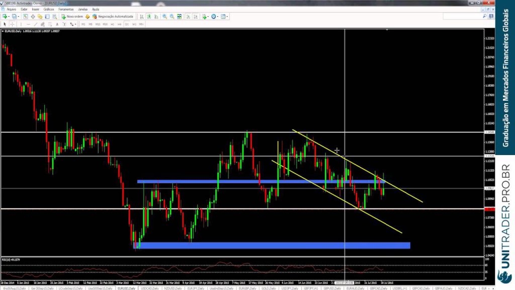Image resolution: width=515 pixels, height=290 pixels.
Task: Switch timeframe to M15
Action: click(x=98, y=24)
